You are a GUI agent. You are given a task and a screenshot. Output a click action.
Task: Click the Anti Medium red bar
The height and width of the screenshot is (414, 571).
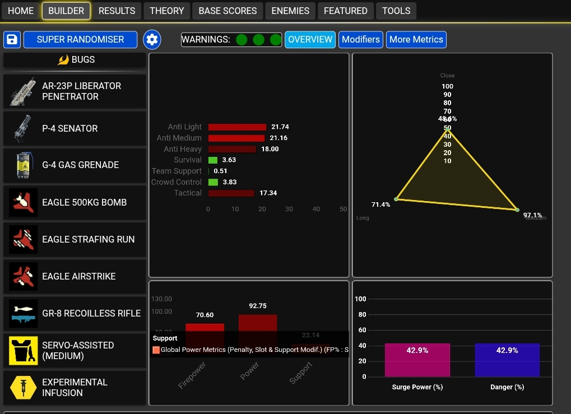point(236,138)
